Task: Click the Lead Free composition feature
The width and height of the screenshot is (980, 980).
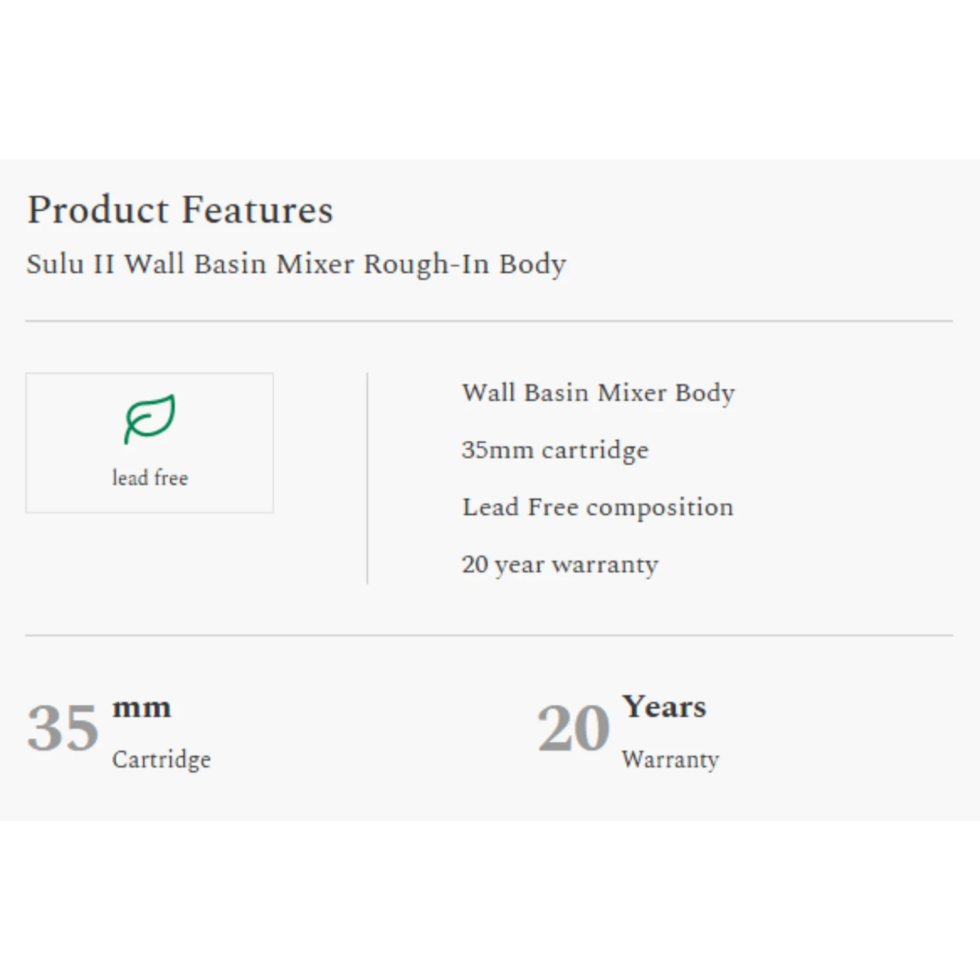Action: point(597,507)
